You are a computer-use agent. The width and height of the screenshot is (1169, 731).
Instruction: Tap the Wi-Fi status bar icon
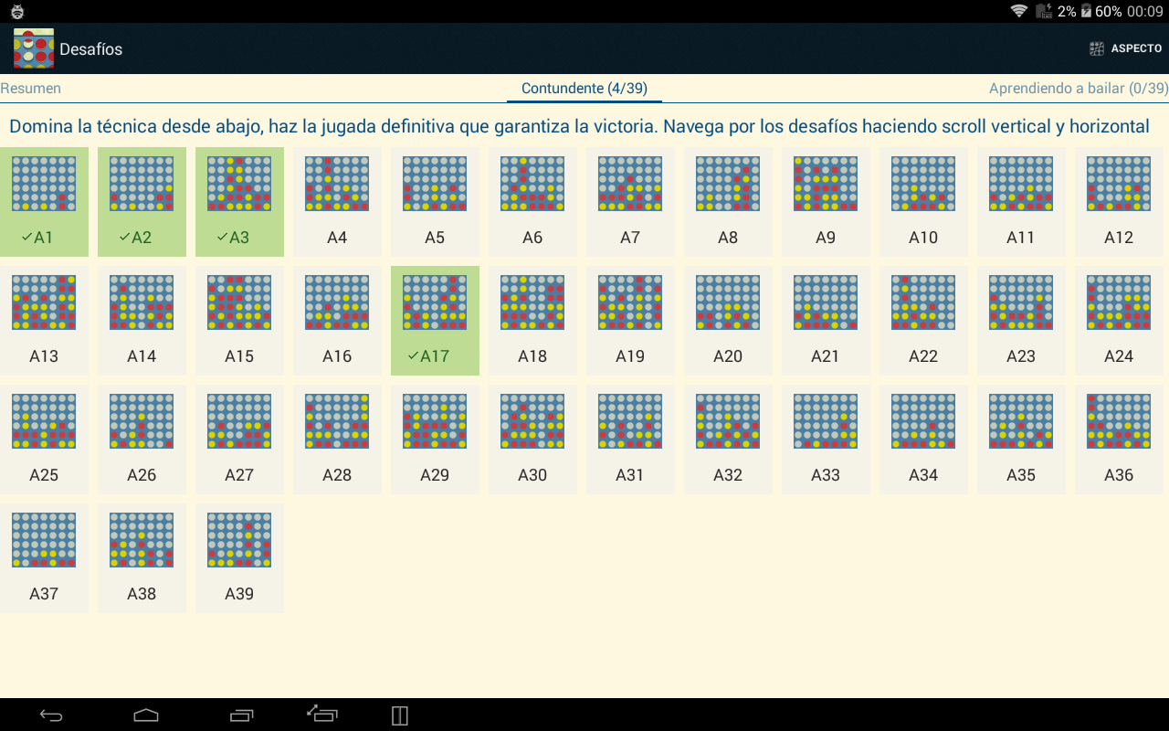coord(1018,11)
